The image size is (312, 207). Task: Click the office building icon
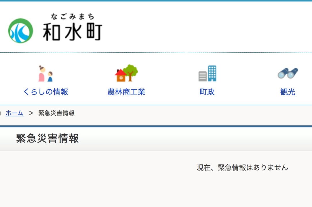[207, 74]
